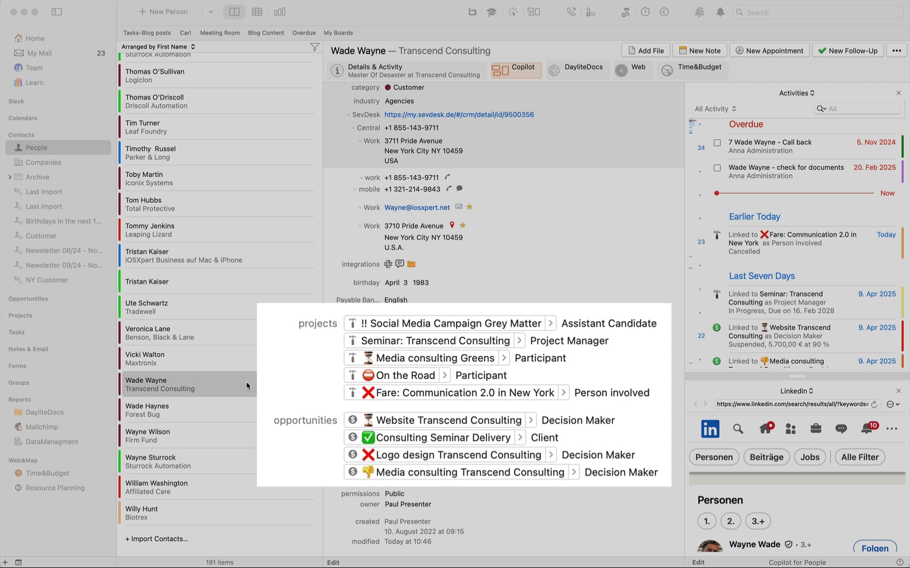The height and width of the screenshot is (568, 910).
Task: Open the New Person dropdown arrow
Action: [211, 12]
